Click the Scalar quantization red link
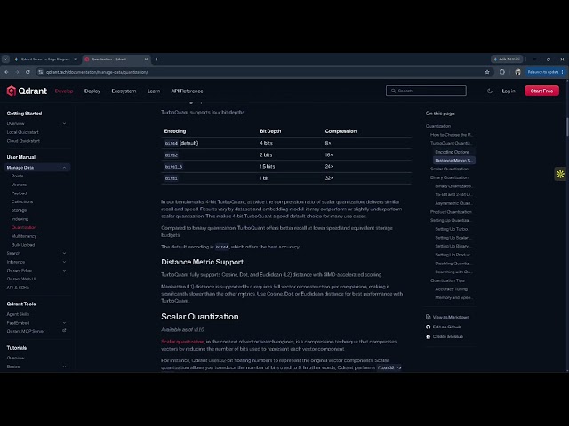569x426 pixels. (x=183, y=342)
